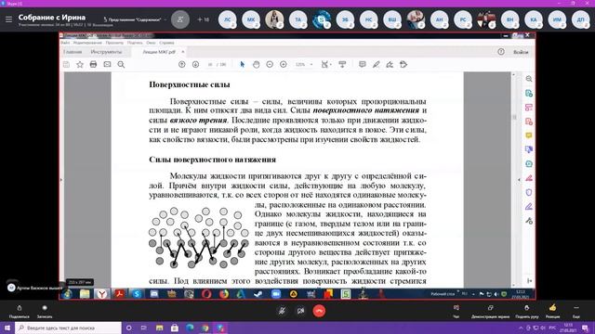Click the print icon in Acrobat toolbar

[93, 64]
